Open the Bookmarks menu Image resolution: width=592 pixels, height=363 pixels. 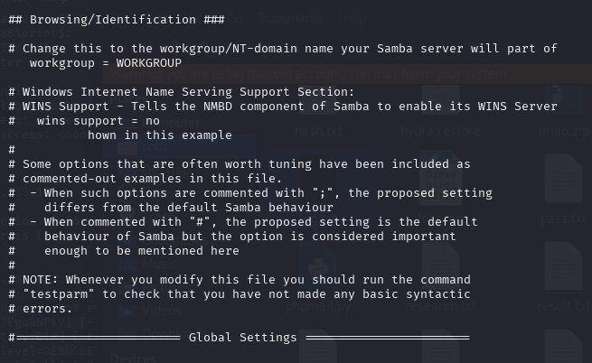coord(290,18)
